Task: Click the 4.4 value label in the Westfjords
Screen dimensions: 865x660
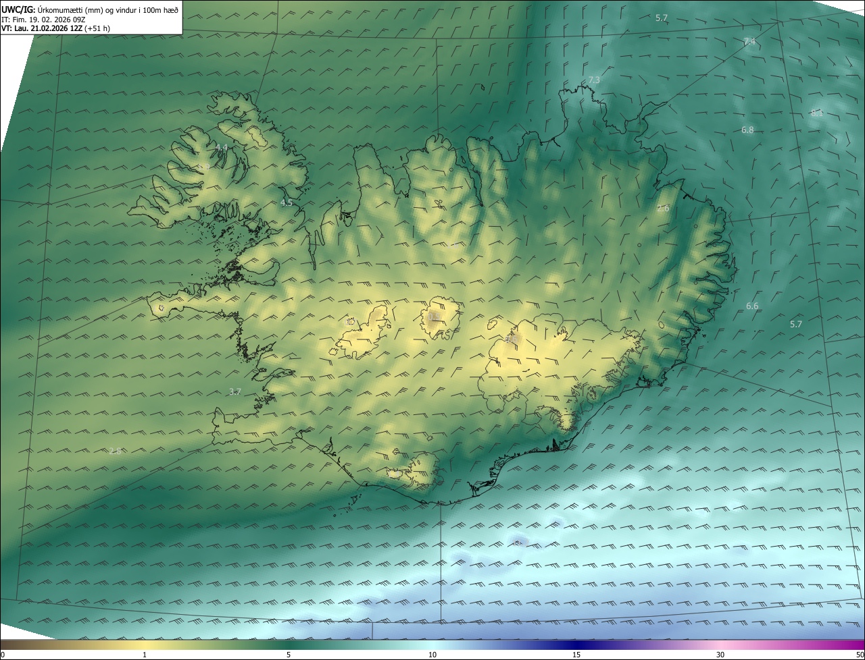Action: (222, 147)
